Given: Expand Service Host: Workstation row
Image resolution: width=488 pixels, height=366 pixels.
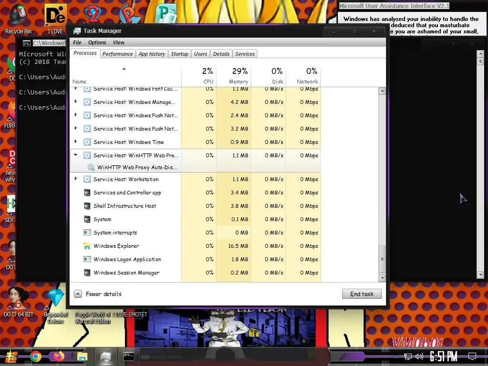Looking at the screenshot, I should (x=76, y=179).
